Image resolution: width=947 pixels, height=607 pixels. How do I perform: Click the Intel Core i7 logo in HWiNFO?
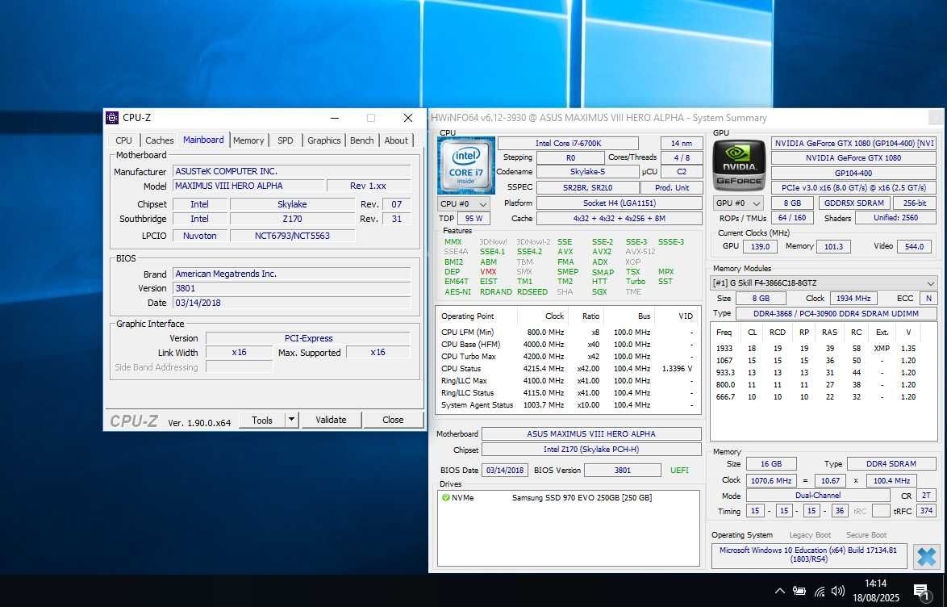[466, 165]
